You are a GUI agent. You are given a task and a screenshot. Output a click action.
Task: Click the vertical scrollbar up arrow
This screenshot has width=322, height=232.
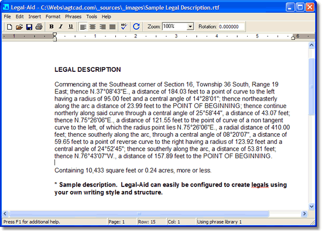tap(311, 45)
